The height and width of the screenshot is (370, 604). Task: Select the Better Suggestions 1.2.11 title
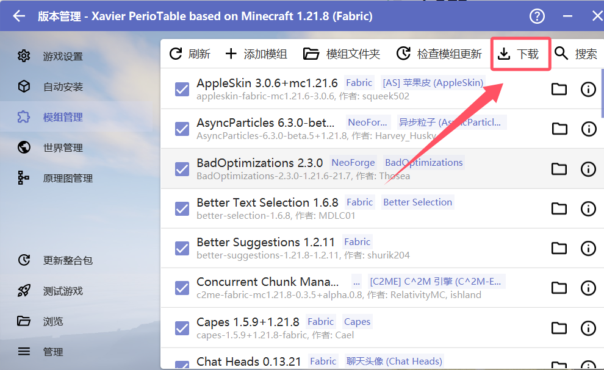coord(265,242)
